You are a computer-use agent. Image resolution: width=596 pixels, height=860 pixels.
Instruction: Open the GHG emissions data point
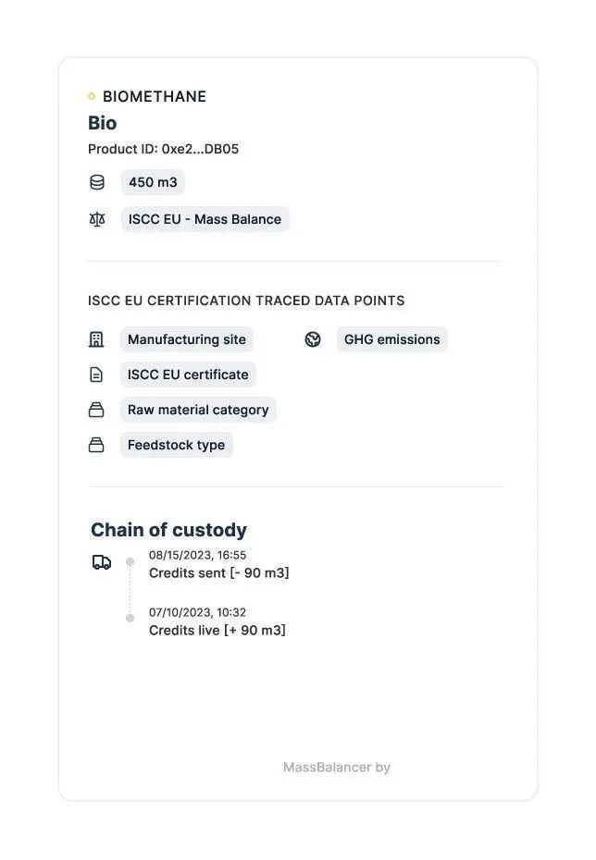tap(391, 339)
